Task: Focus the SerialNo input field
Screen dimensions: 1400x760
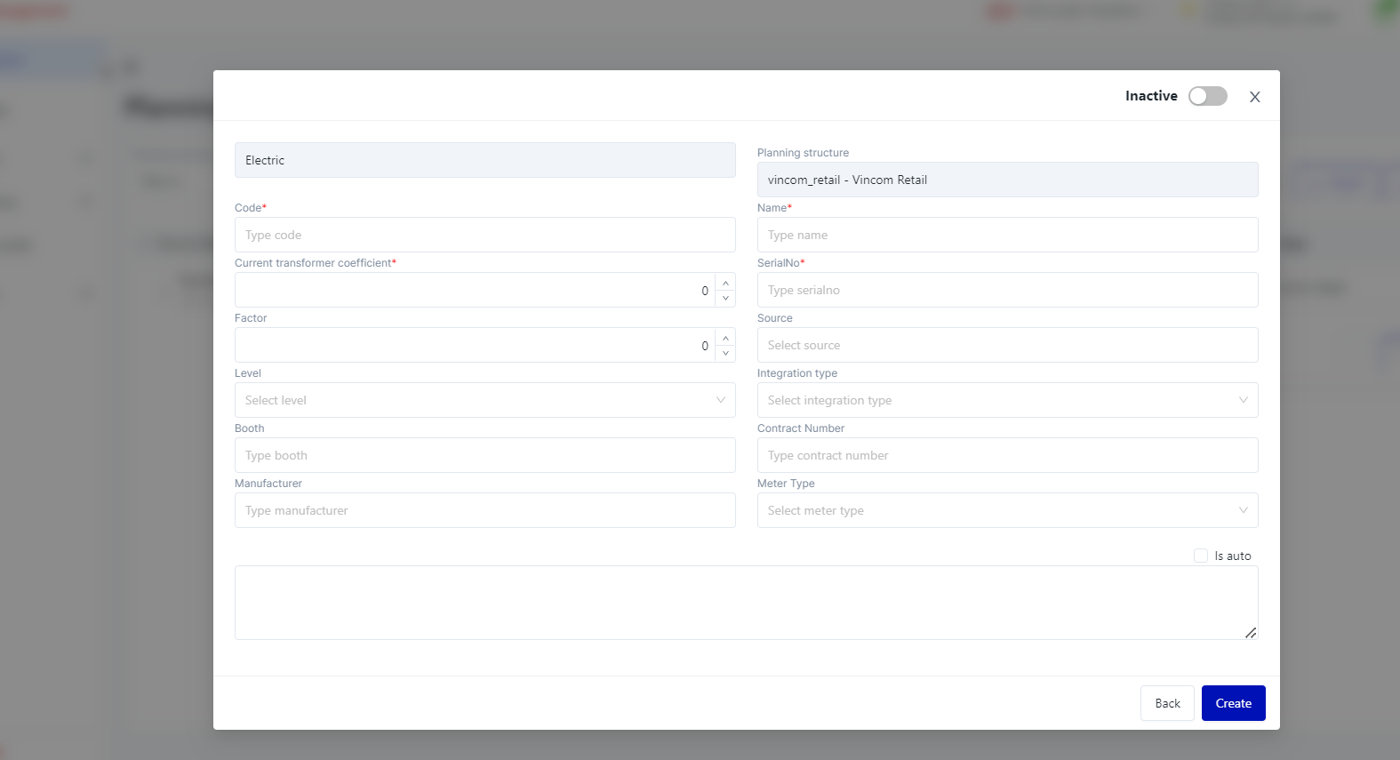Action: (x=1007, y=290)
